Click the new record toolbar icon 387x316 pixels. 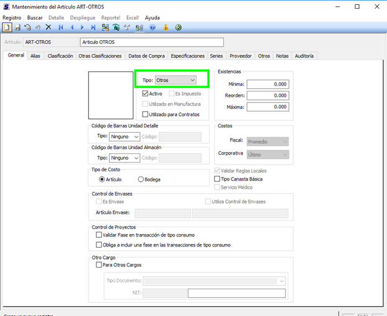pyautogui.click(x=7, y=27)
